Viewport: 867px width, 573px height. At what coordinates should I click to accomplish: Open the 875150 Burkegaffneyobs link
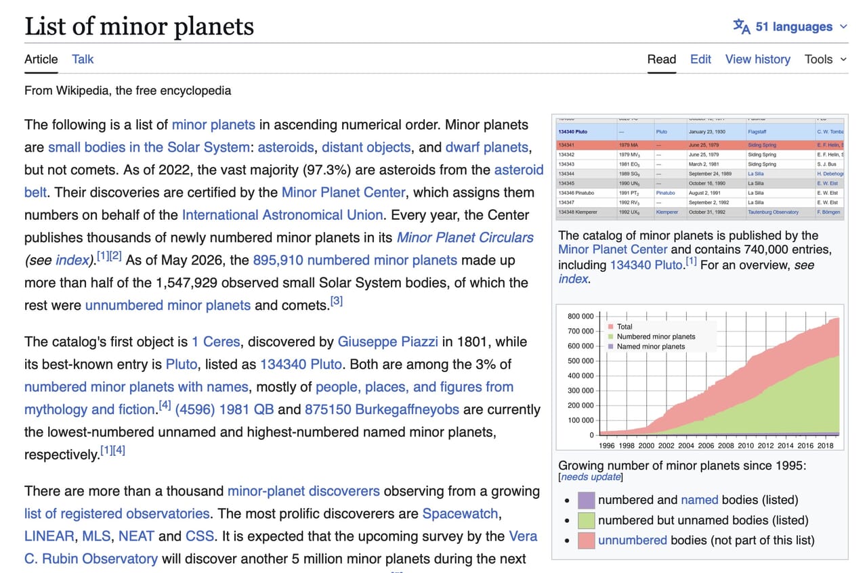coord(382,409)
